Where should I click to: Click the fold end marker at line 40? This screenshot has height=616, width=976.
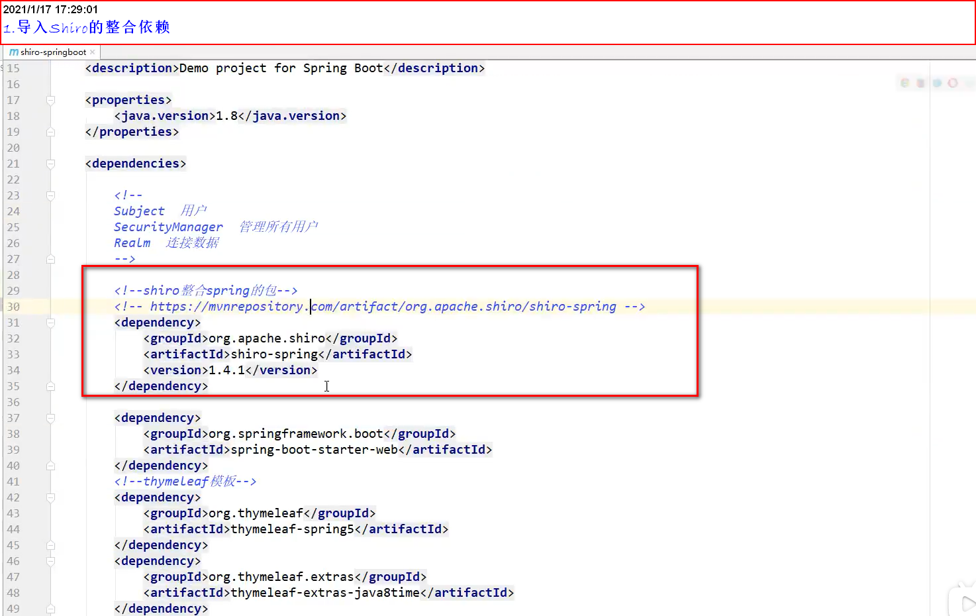coord(50,466)
